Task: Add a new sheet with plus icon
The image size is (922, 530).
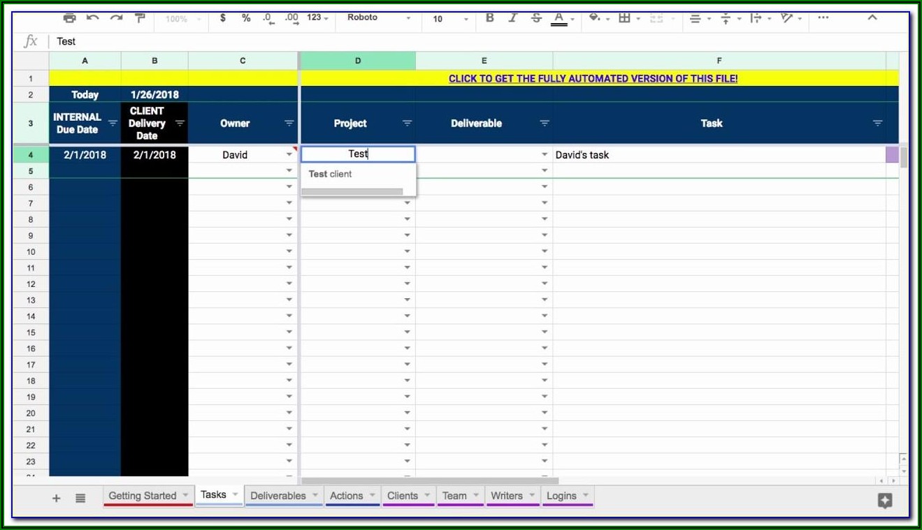Action: (57, 498)
